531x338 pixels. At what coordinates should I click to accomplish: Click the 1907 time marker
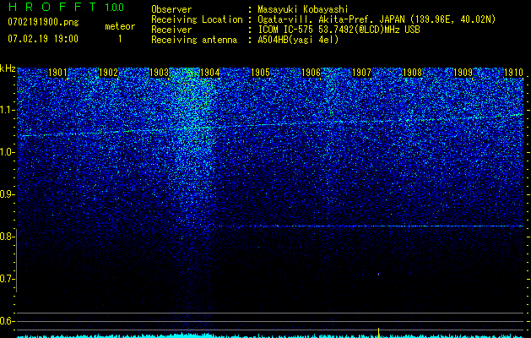pos(361,73)
